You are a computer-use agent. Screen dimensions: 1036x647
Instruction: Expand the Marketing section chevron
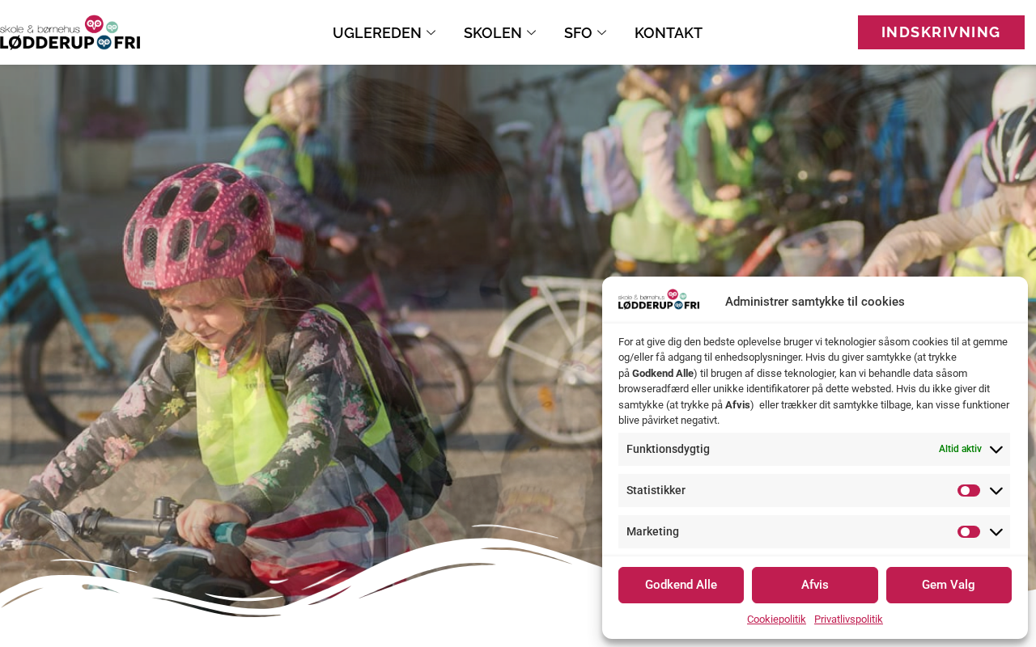[x=996, y=532]
